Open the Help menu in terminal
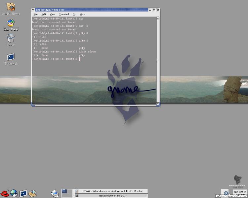248x198 pixels. coord(82,15)
